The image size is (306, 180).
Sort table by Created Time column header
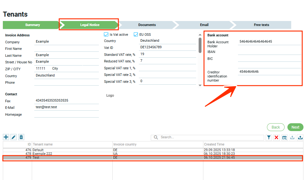[214, 144]
